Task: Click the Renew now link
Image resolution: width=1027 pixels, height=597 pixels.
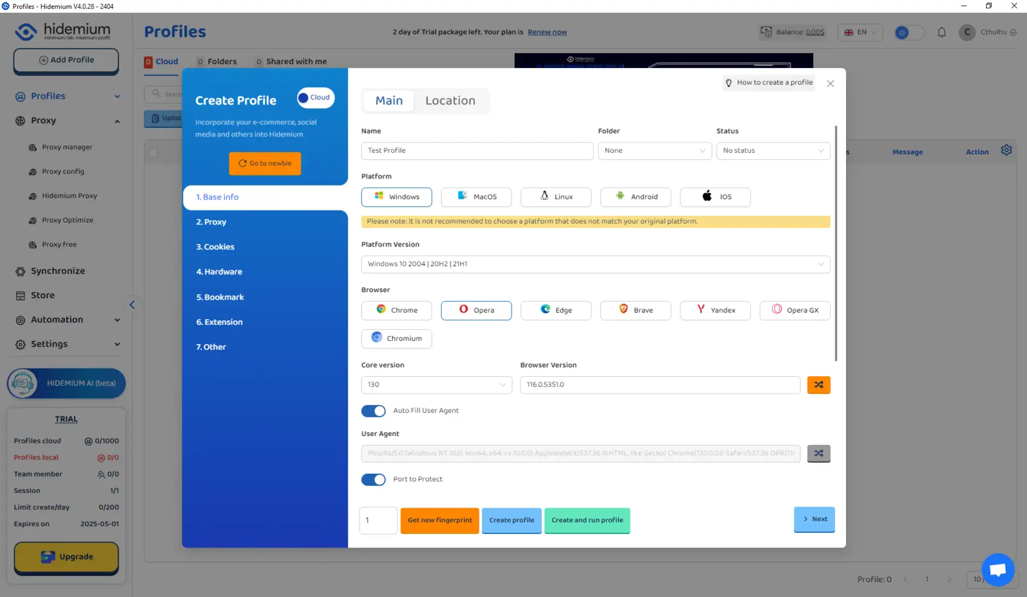Action: coord(547,32)
